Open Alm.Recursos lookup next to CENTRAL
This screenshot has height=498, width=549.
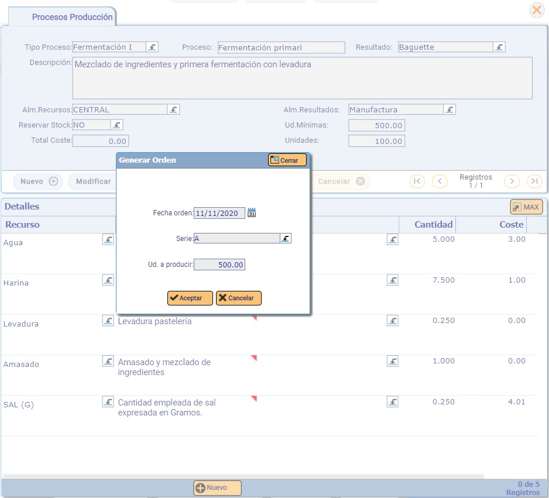coord(173,109)
